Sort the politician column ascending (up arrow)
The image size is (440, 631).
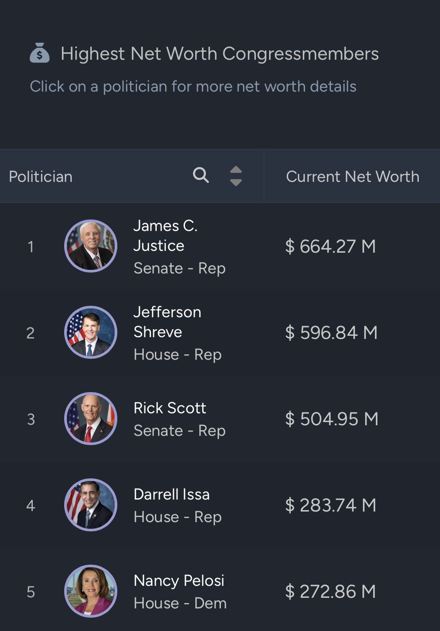[x=236, y=170]
